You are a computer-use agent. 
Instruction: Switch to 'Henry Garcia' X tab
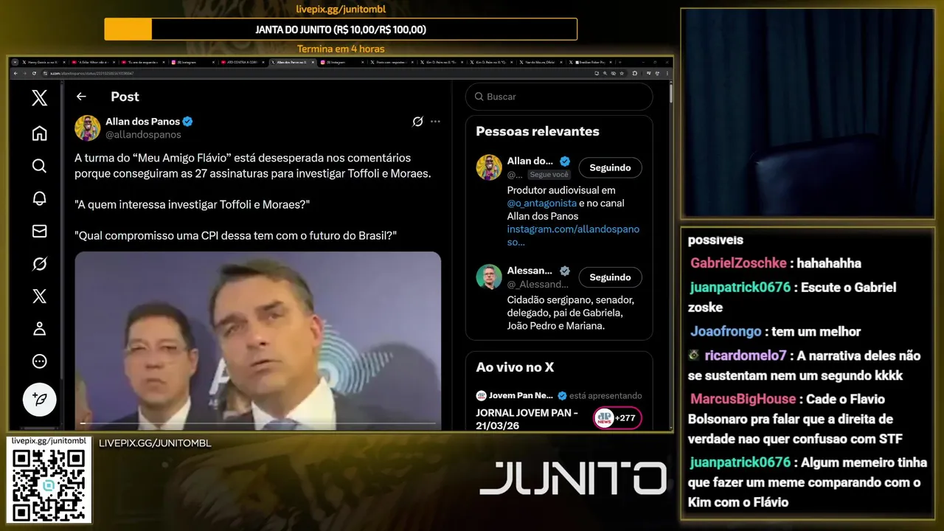click(44, 62)
